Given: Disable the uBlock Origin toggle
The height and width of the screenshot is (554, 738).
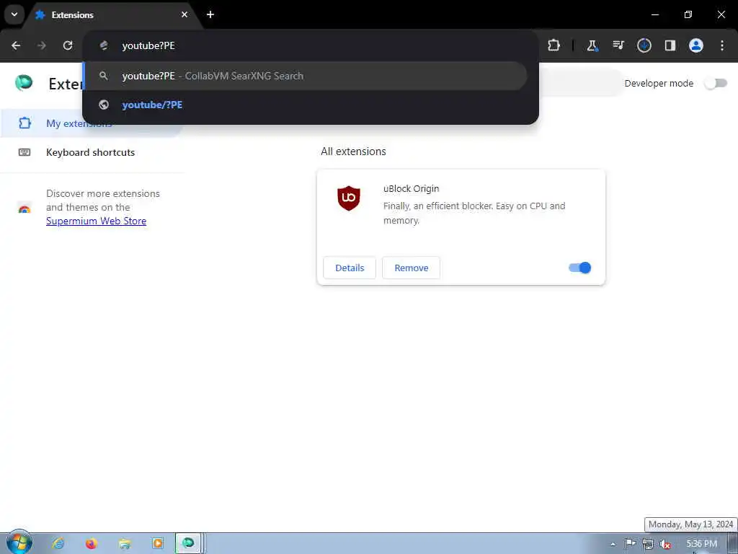Looking at the screenshot, I should [579, 268].
